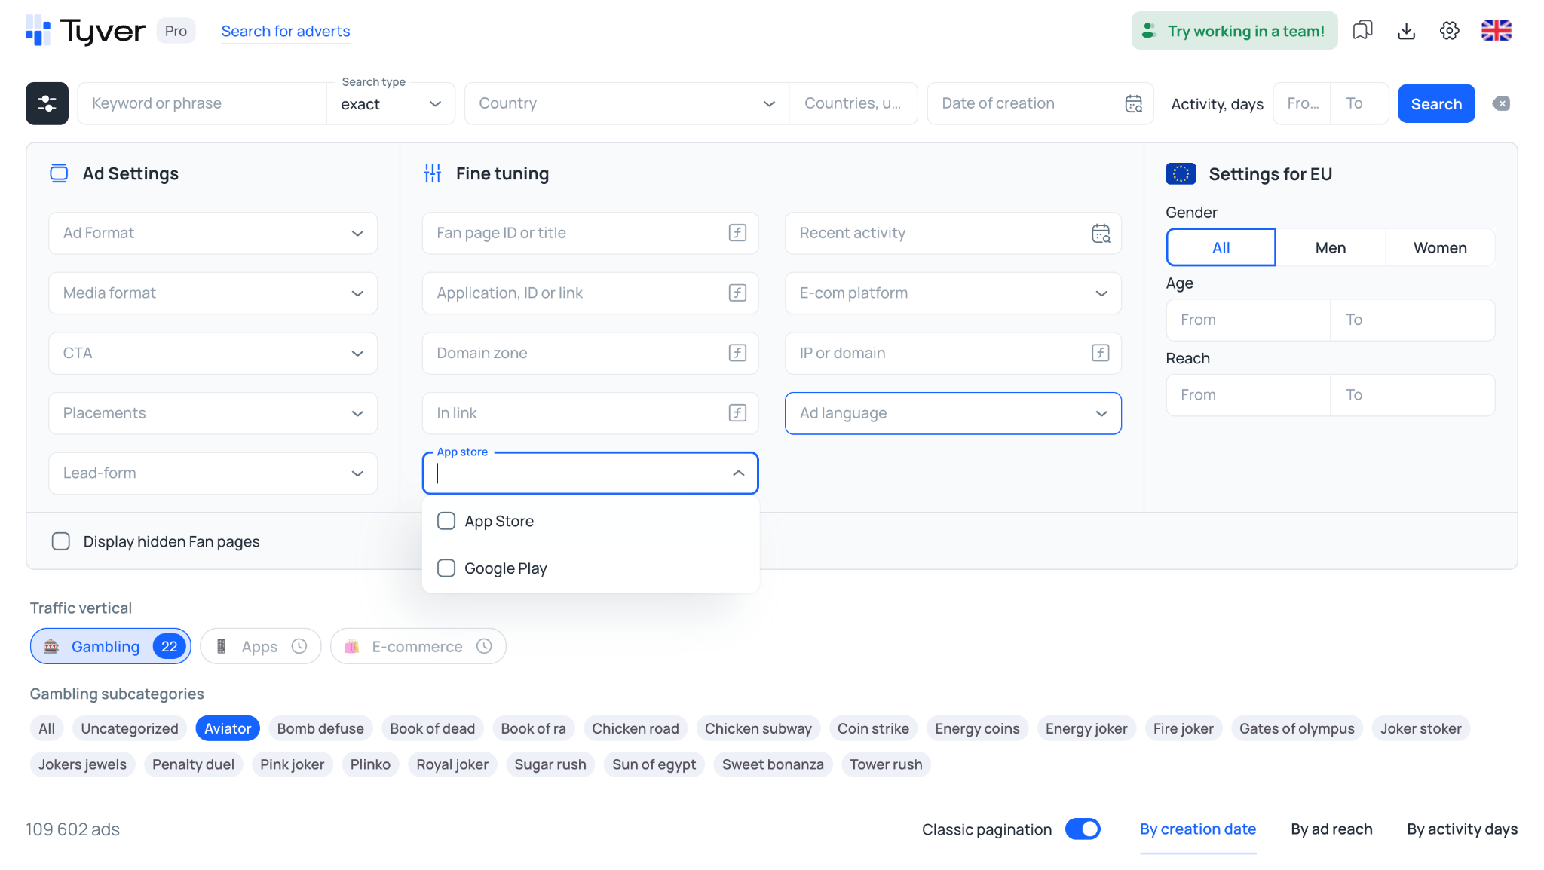Select All gambling subcategories chip
The width and height of the screenshot is (1544, 870).
(47, 728)
